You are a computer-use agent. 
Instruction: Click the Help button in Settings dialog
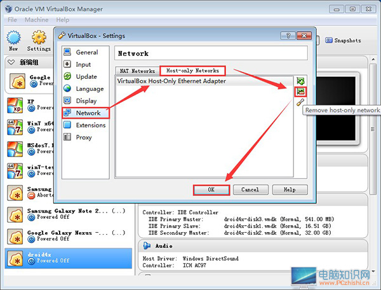pos(289,190)
